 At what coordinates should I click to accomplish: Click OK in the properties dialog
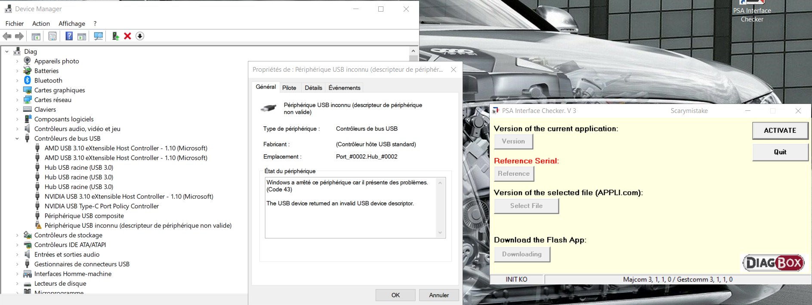(395, 295)
